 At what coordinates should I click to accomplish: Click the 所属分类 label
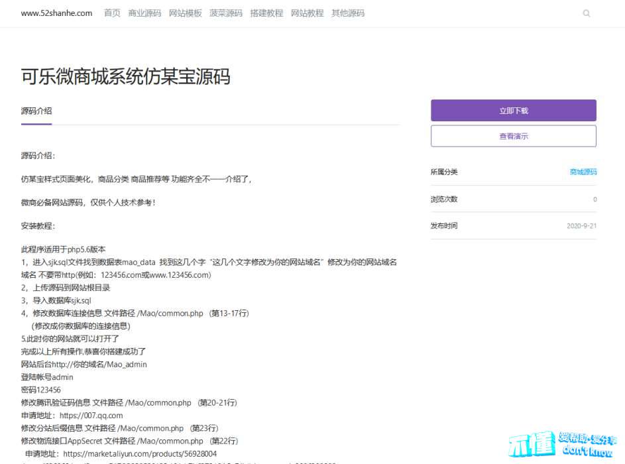pyautogui.click(x=444, y=172)
